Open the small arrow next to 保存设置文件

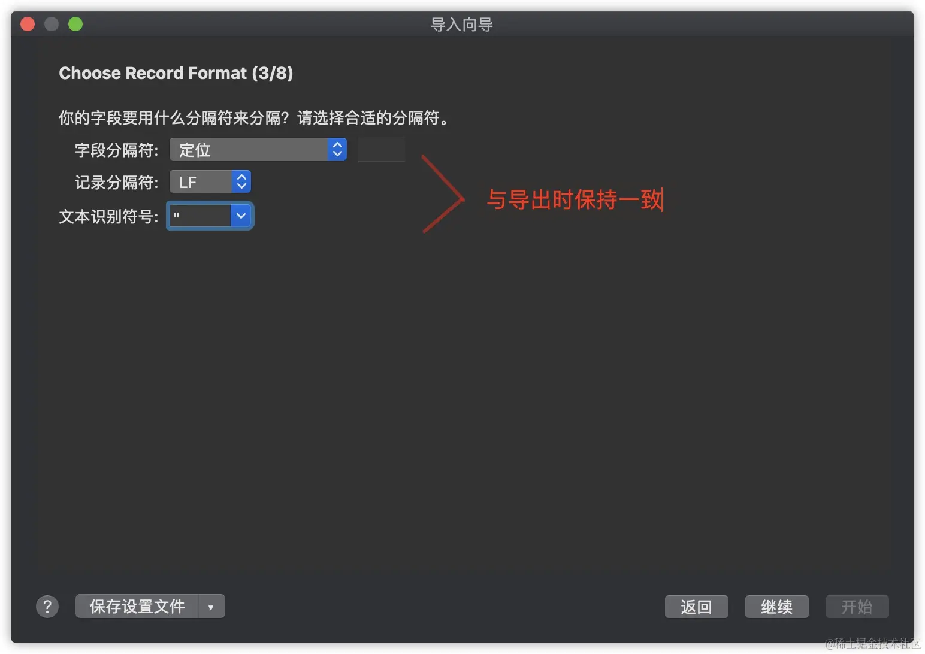(211, 607)
